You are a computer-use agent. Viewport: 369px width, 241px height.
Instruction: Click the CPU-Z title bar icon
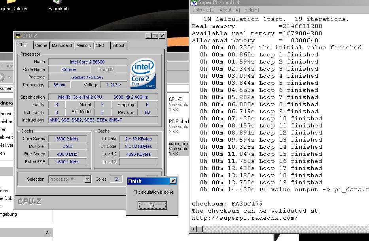(18, 36)
